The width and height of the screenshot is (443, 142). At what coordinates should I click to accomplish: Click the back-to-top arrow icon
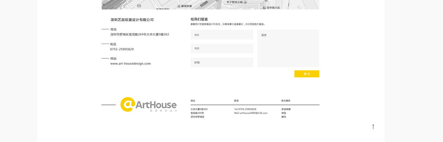pyautogui.click(x=373, y=127)
